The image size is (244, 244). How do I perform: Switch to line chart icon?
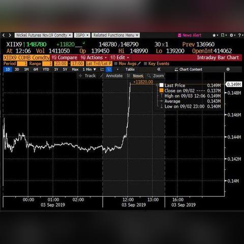(x=102, y=70)
